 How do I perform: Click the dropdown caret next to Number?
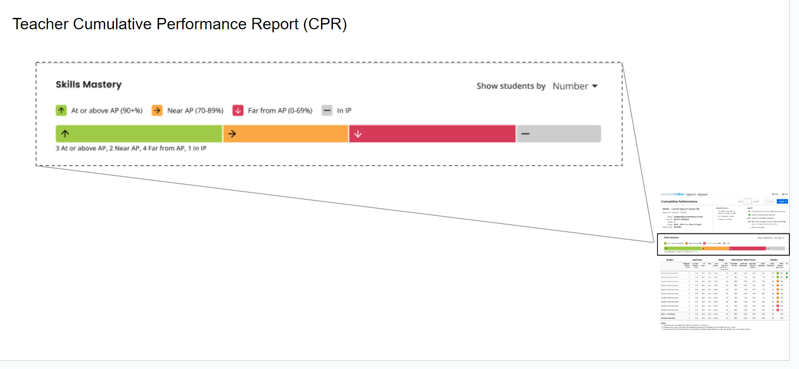tap(595, 86)
